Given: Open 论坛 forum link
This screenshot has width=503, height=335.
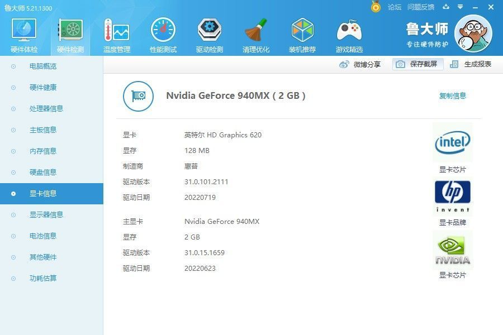Looking at the screenshot, I should point(395,7).
